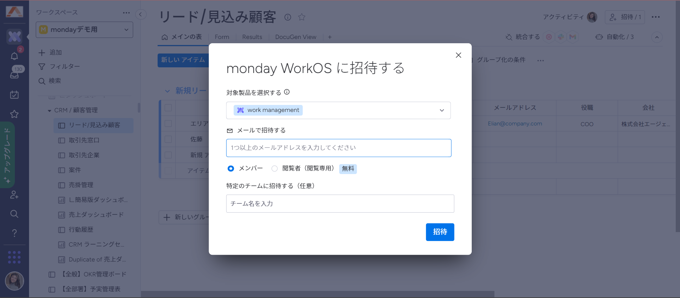680x298 pixels.
Task: Open toolbar more options three-dots
Action: click(540, 61)
